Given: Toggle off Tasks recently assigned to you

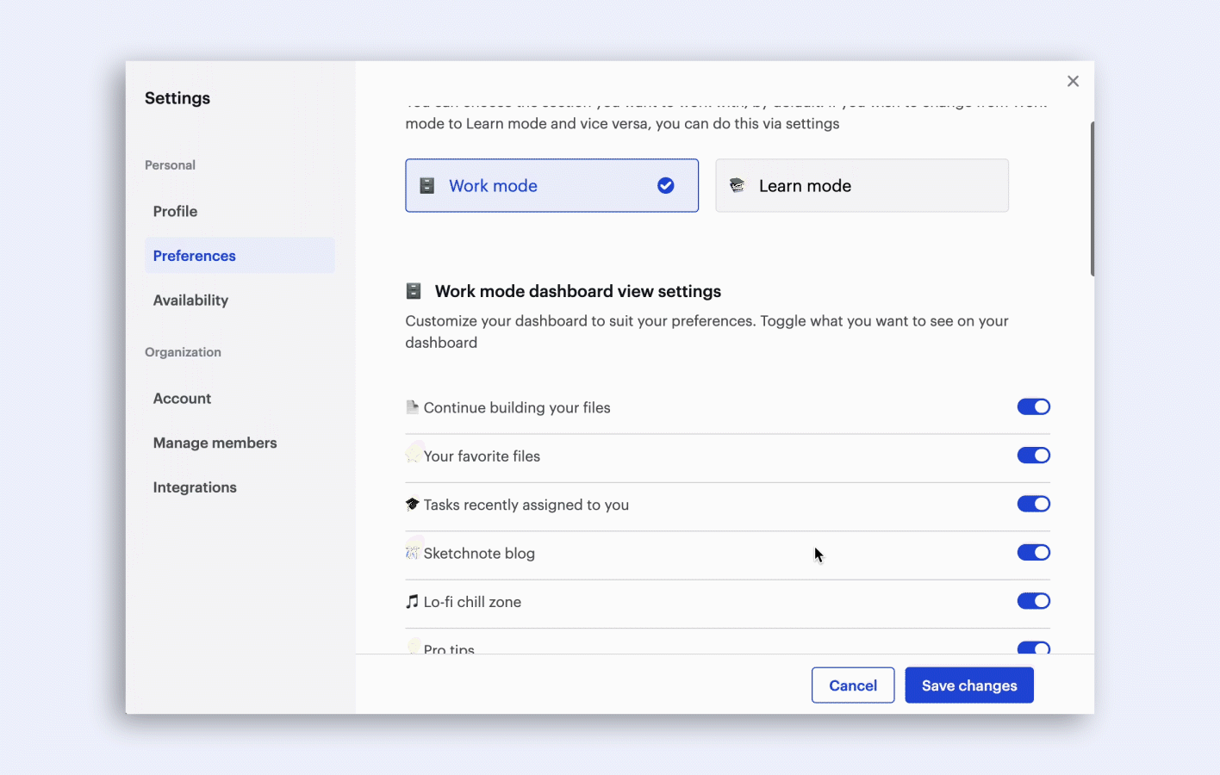Looking at the screenshot, I should click(1033, 504).
